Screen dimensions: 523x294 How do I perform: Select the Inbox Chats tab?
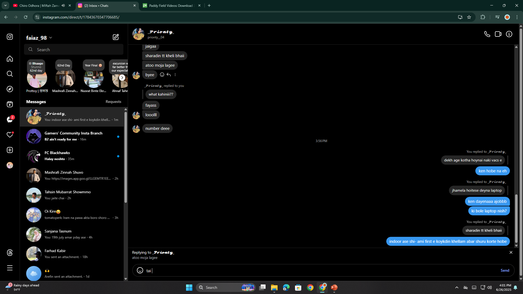(x=108, y=5)
